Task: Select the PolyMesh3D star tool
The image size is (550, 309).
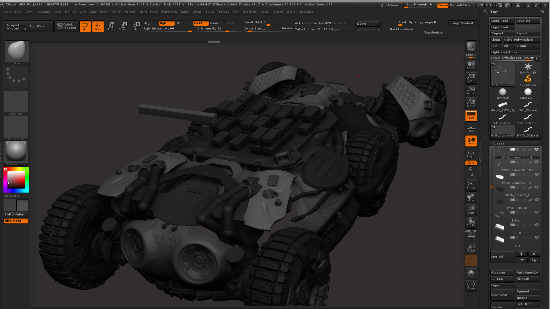Action: (528, 68)
